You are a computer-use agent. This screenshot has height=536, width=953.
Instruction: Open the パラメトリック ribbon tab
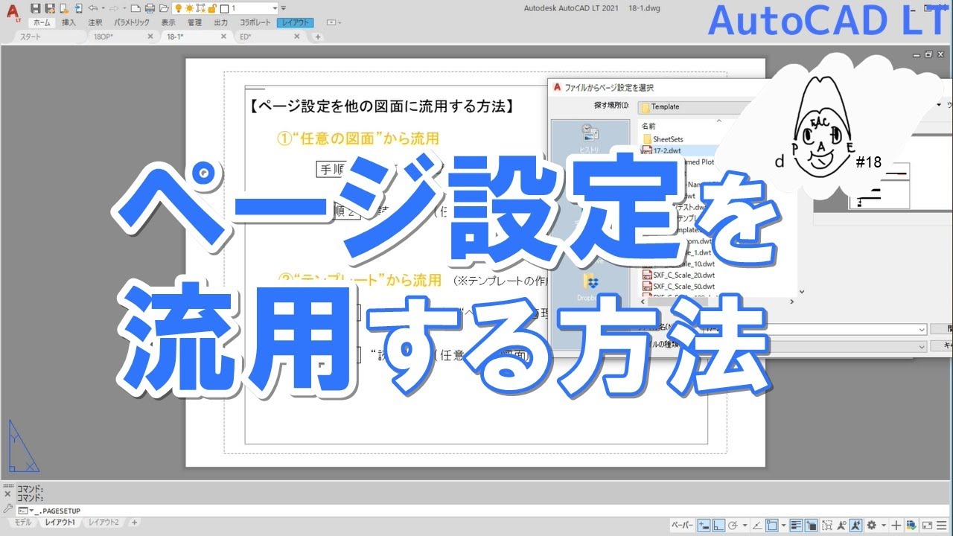pos(132,22)
